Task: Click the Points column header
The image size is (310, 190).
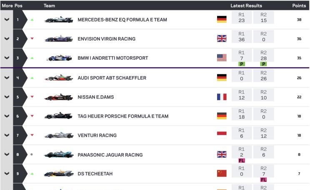Action: click(299, 5)
